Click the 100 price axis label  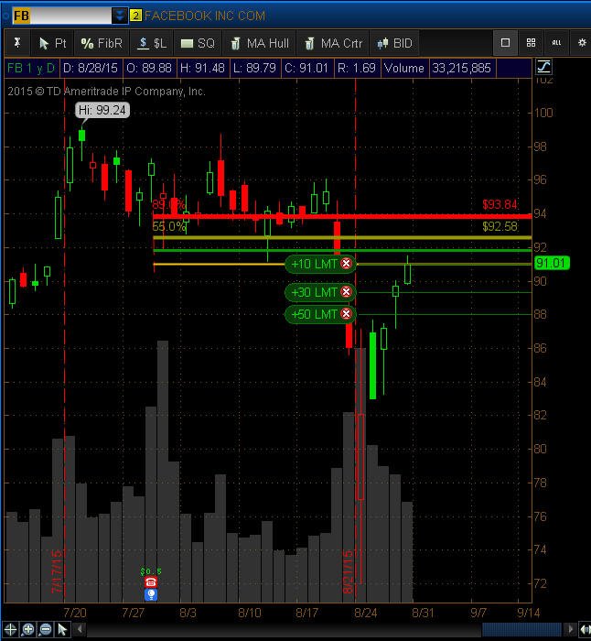coord(543,113)
